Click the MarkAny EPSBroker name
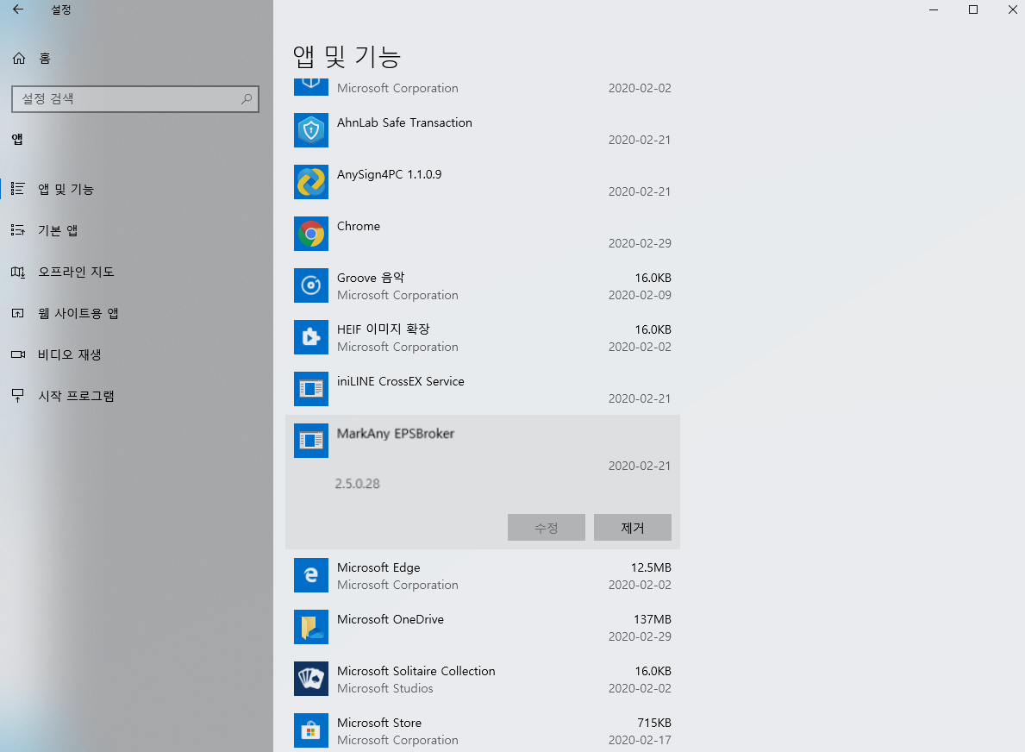Image resolution: width=1025 pixels, height=752 pixels. click(x=396, y=434)
